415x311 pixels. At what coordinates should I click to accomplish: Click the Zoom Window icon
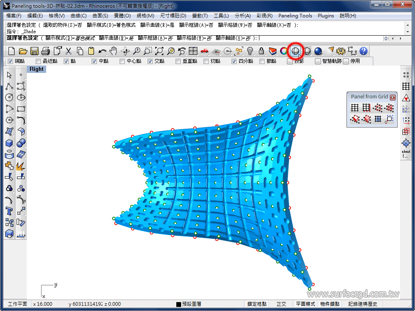click(x=148, y=51)
